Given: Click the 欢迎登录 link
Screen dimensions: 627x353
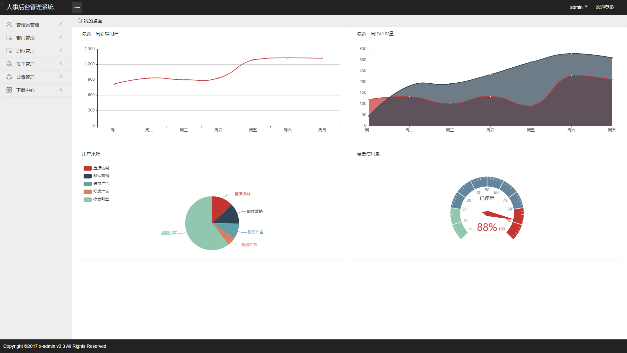Looking at the screenshot, I should [x=604, y=7].
